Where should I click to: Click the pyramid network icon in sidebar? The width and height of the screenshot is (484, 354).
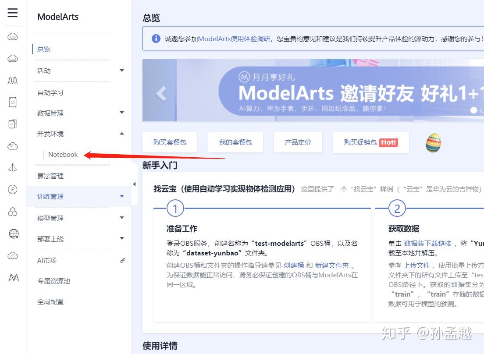[13, 168]
